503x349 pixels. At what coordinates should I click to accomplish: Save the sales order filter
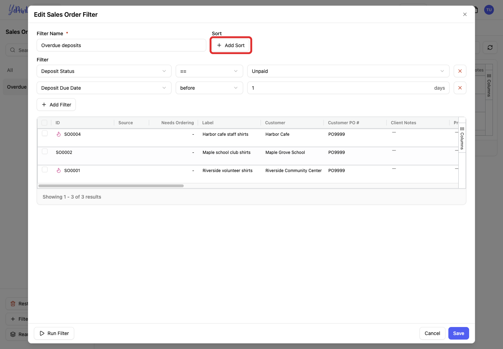tap(459, 333)
